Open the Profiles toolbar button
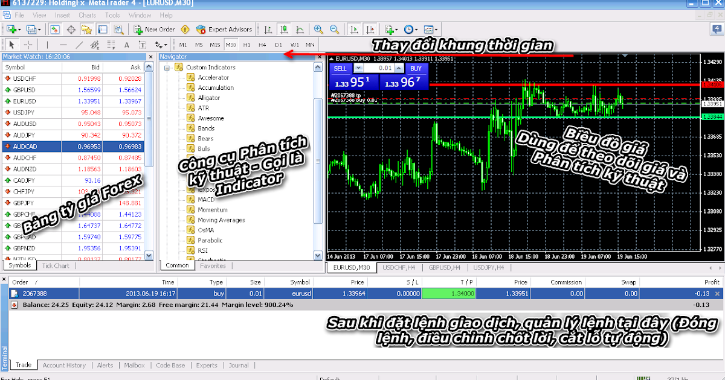Image resolution: width=725 pixels, height=380 pixels. click(x=33, y=29)
